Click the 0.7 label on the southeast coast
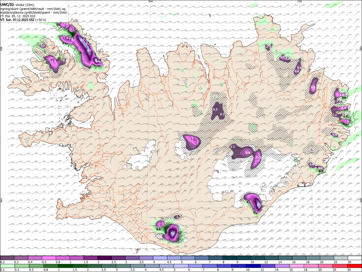Viewport: 362px width, 272px height. point(321,171)
